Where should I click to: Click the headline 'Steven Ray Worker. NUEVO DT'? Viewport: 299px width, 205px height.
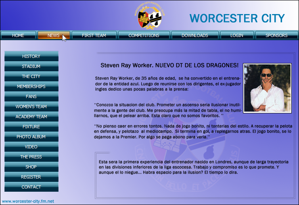(169, 66)
